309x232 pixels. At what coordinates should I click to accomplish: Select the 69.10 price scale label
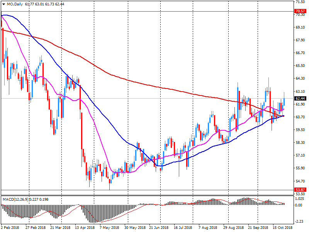[x=300, y=27]
